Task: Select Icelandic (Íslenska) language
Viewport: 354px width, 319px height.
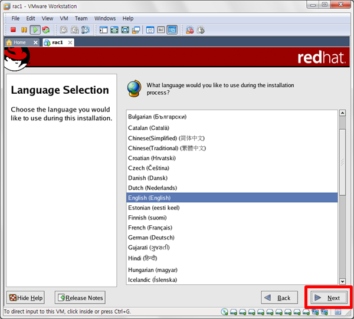Action: 232,279
